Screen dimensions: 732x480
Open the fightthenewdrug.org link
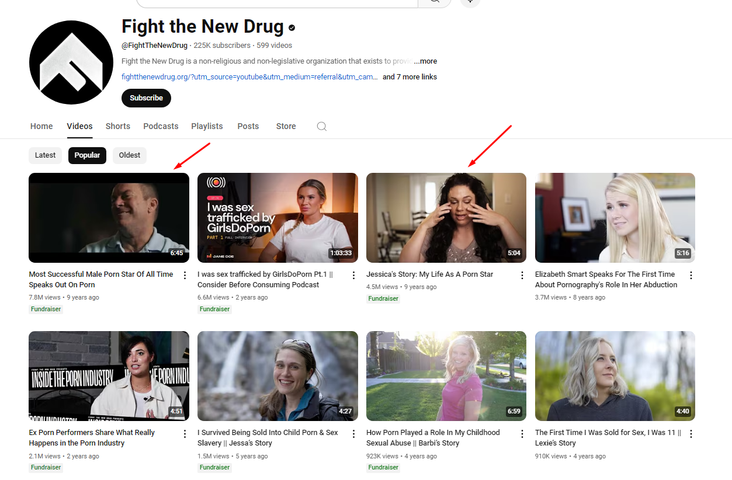(x=249, y=77)
